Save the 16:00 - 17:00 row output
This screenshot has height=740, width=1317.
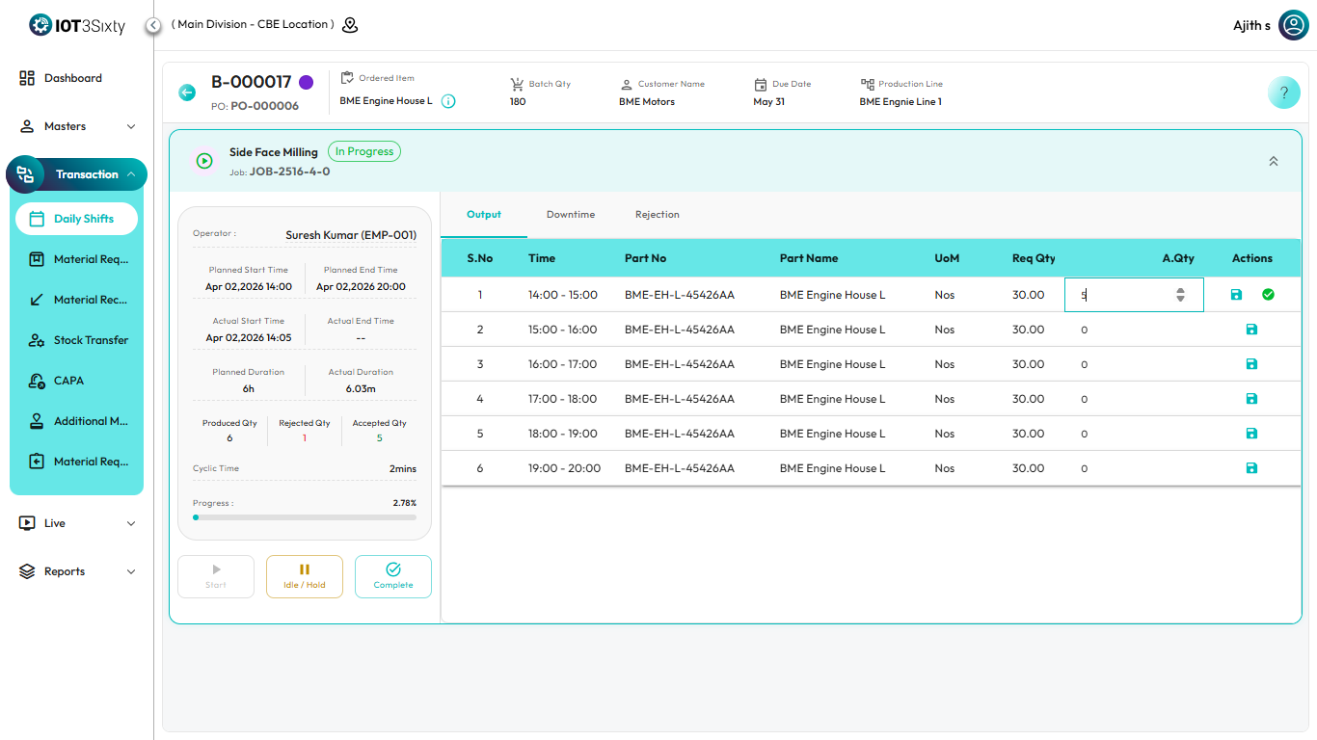(1251, 364)
